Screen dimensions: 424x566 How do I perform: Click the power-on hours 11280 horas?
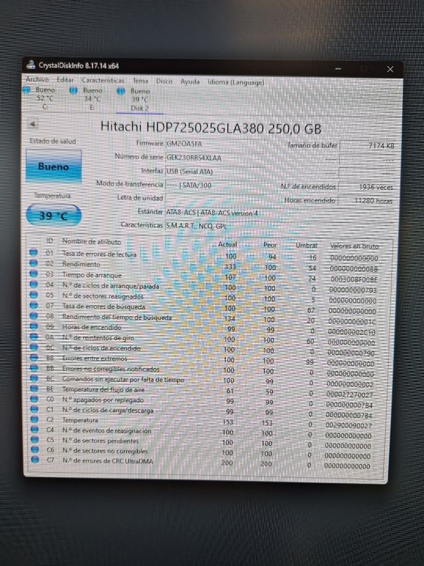click(365, 200)
